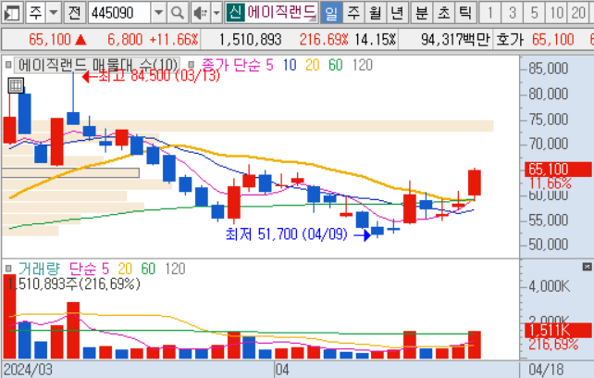Select the 20 interval button
Screen dimensions: 594x378
point(578,13)
